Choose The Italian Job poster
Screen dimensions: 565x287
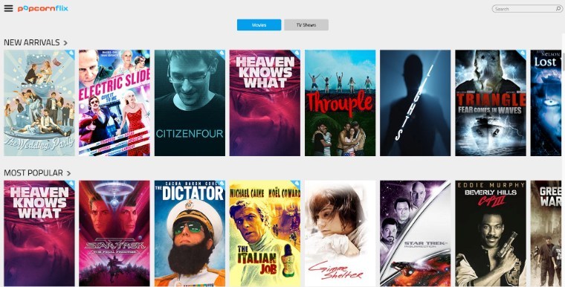pos(265,233)
